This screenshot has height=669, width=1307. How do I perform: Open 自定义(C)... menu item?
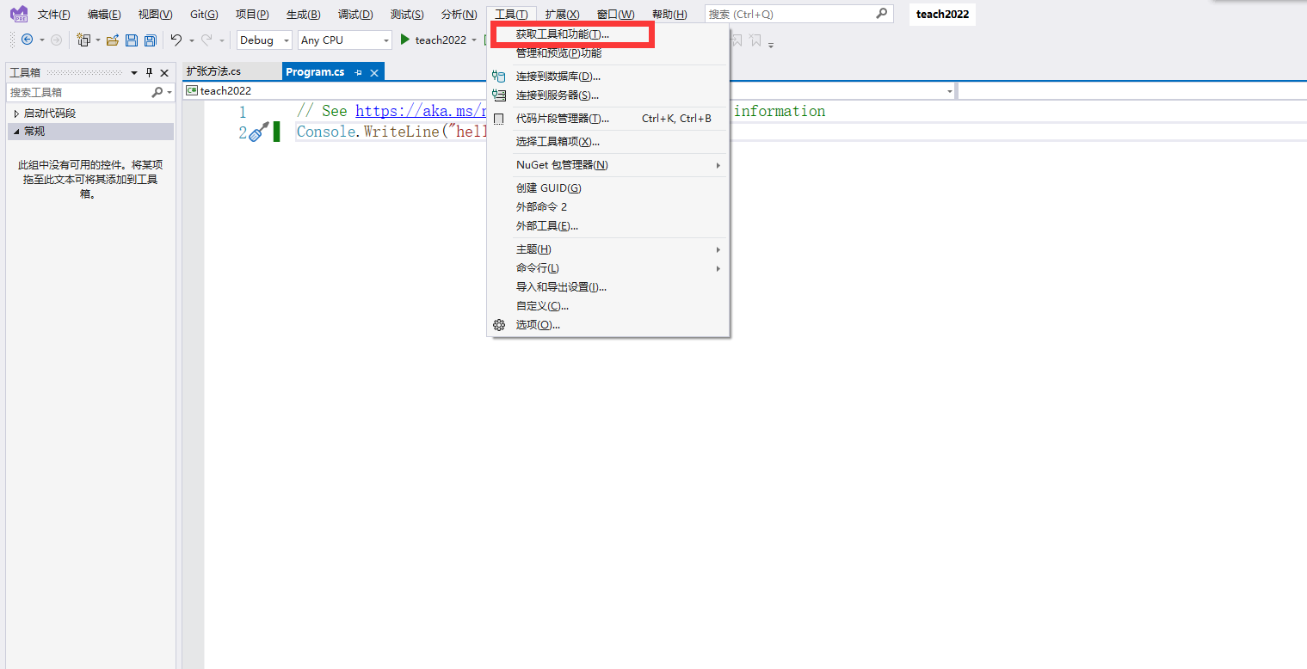(608, 306)
